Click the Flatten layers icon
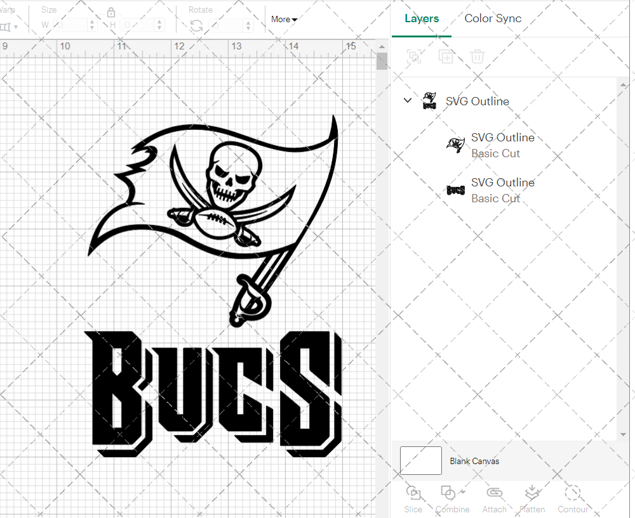Viewport: 635px width, 518px height. [532, 493]
